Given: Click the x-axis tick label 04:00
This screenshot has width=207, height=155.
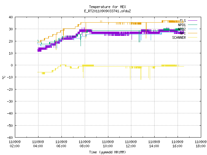Looking at the screenshot, I should coord(38,146).
